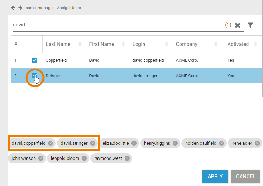
Task: Sort by the Last Name column arrows
Action: [80, 44]
